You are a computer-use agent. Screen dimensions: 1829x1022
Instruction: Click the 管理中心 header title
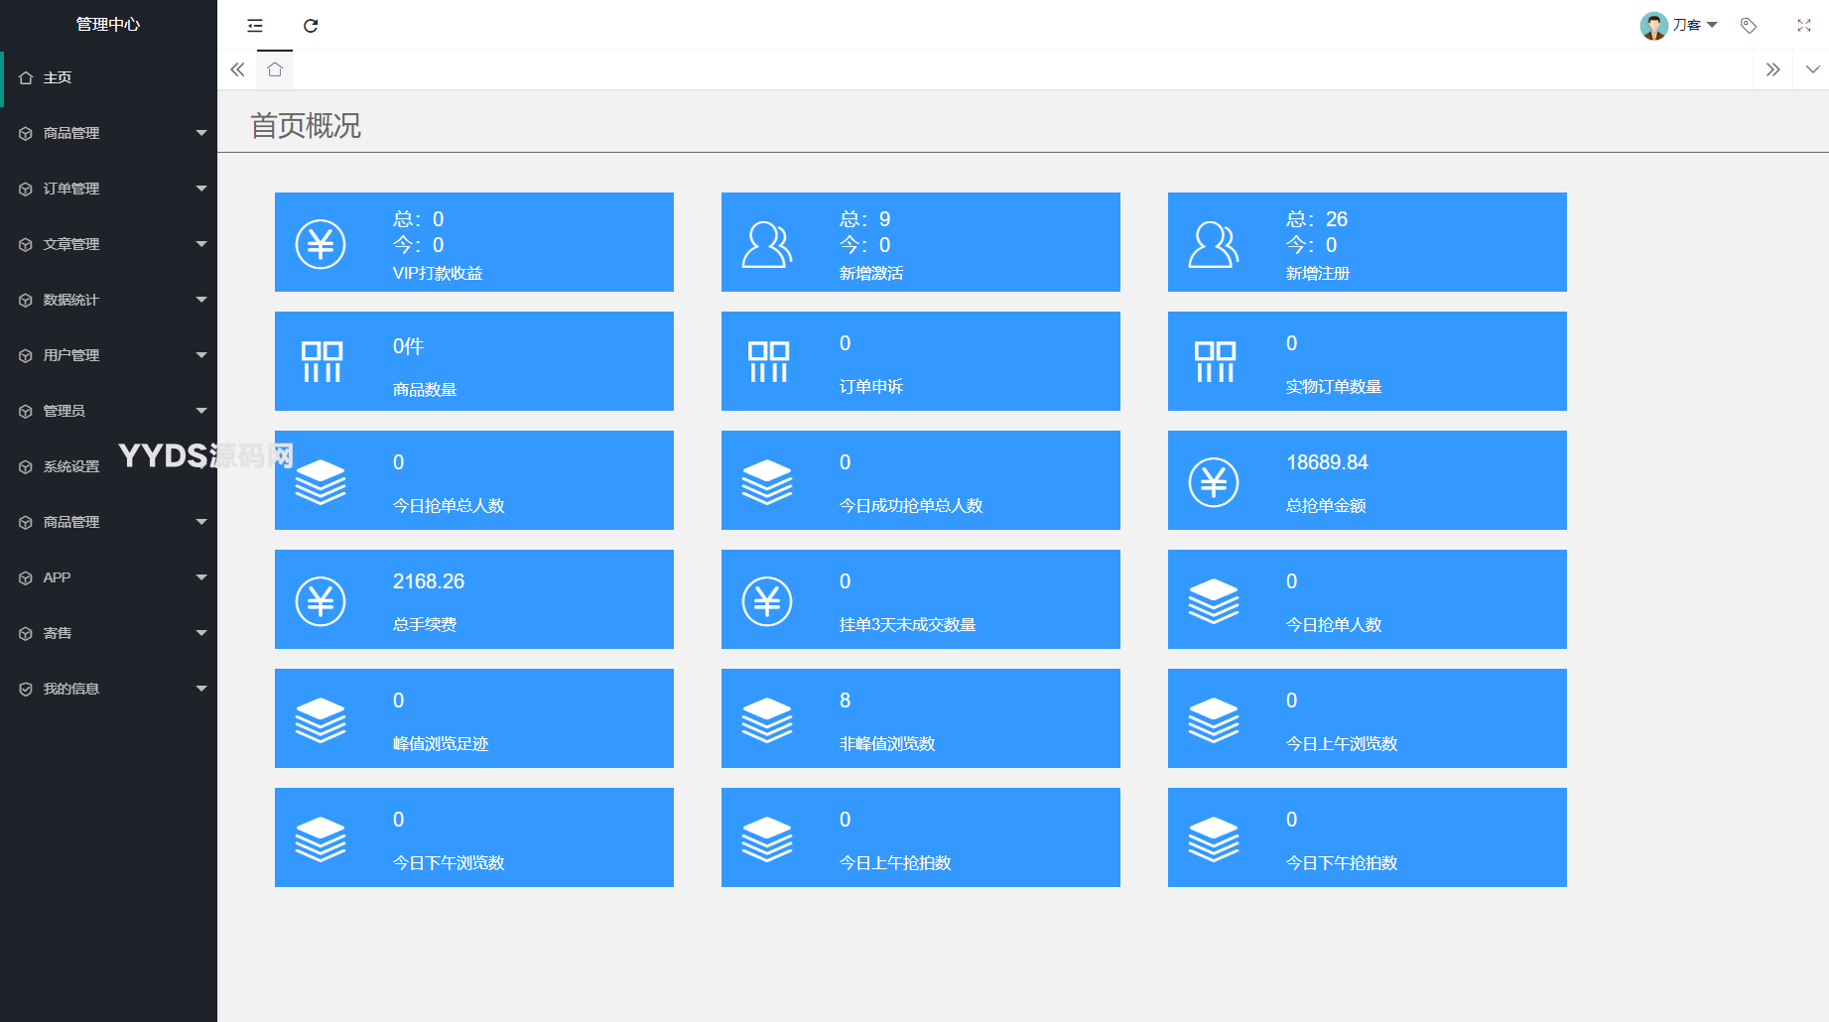coord(108,25)
